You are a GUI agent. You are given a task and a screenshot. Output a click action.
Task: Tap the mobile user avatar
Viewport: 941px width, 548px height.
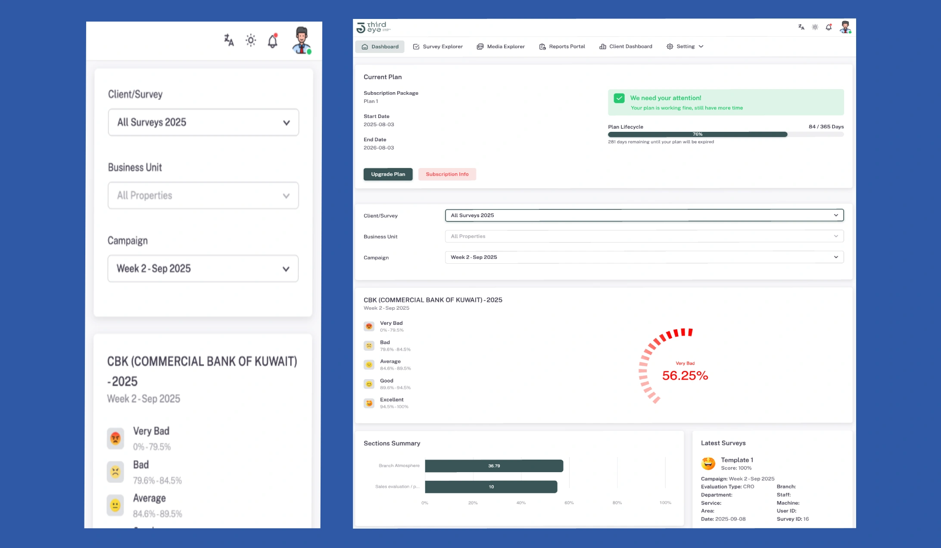tap(302, 40)
